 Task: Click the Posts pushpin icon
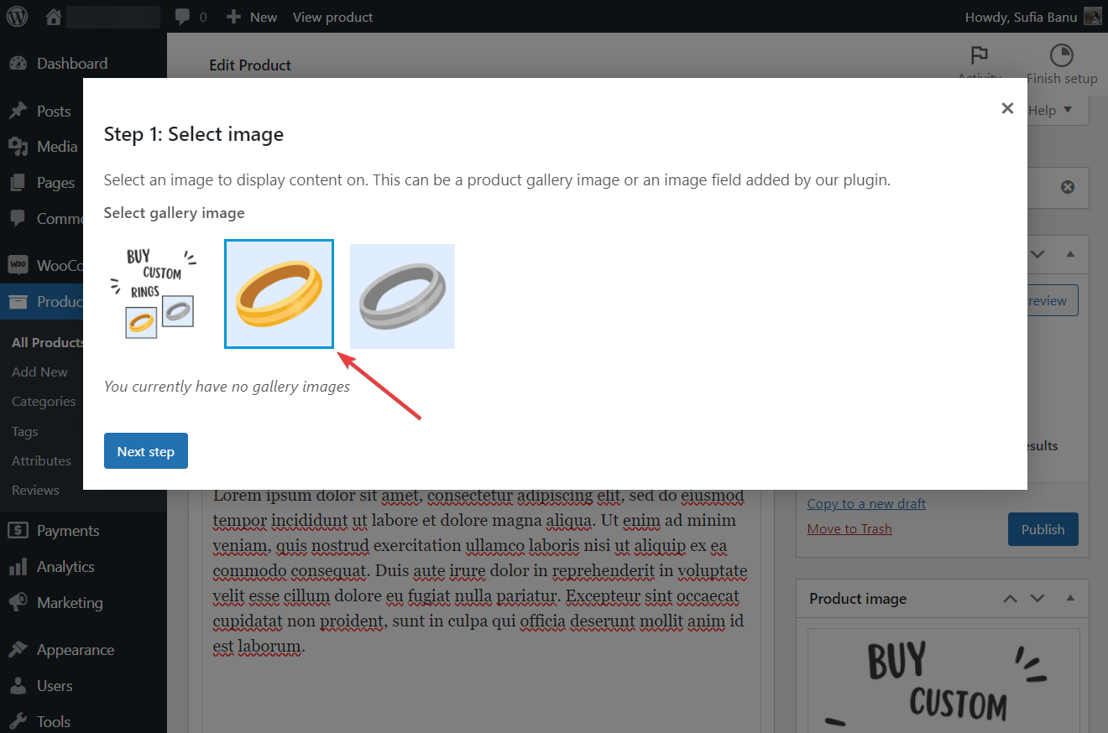pyautogui.click(x=18, y=112)
